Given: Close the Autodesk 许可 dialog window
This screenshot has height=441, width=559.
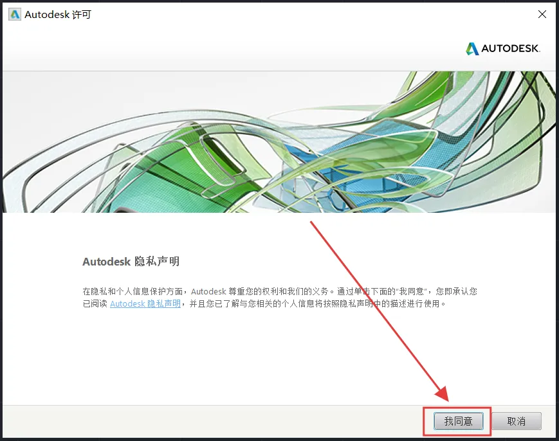Looking at the screenshot, I should point(542,14).
